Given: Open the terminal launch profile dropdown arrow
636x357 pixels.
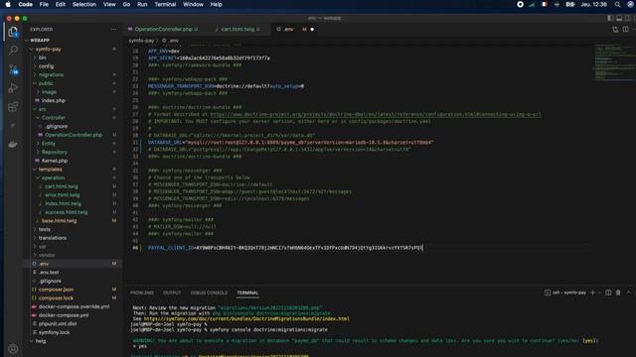Looking at the screenshot, I should (599, 293).
